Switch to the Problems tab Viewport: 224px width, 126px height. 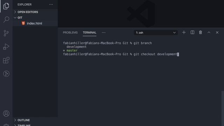tap(70, 33)
